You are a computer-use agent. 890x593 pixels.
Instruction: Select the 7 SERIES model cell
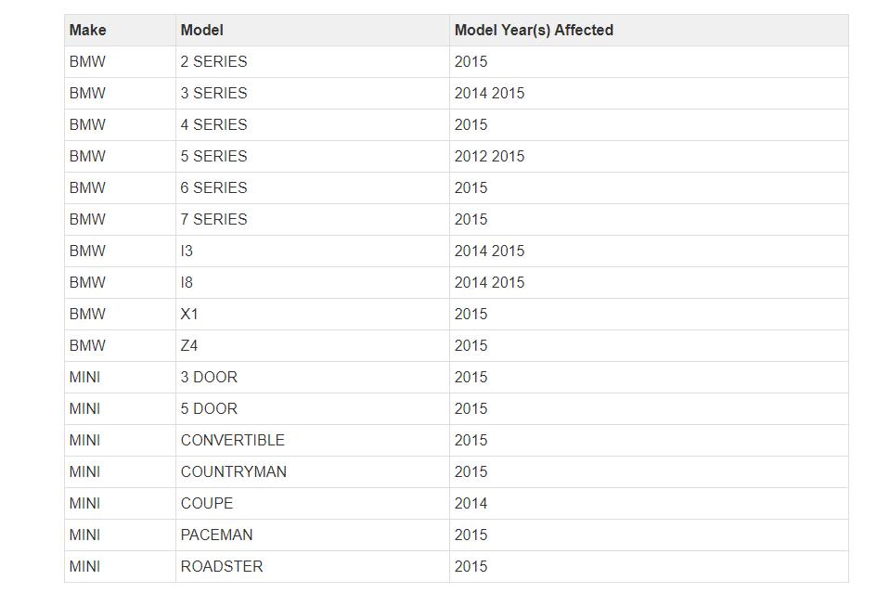point(214,219)
